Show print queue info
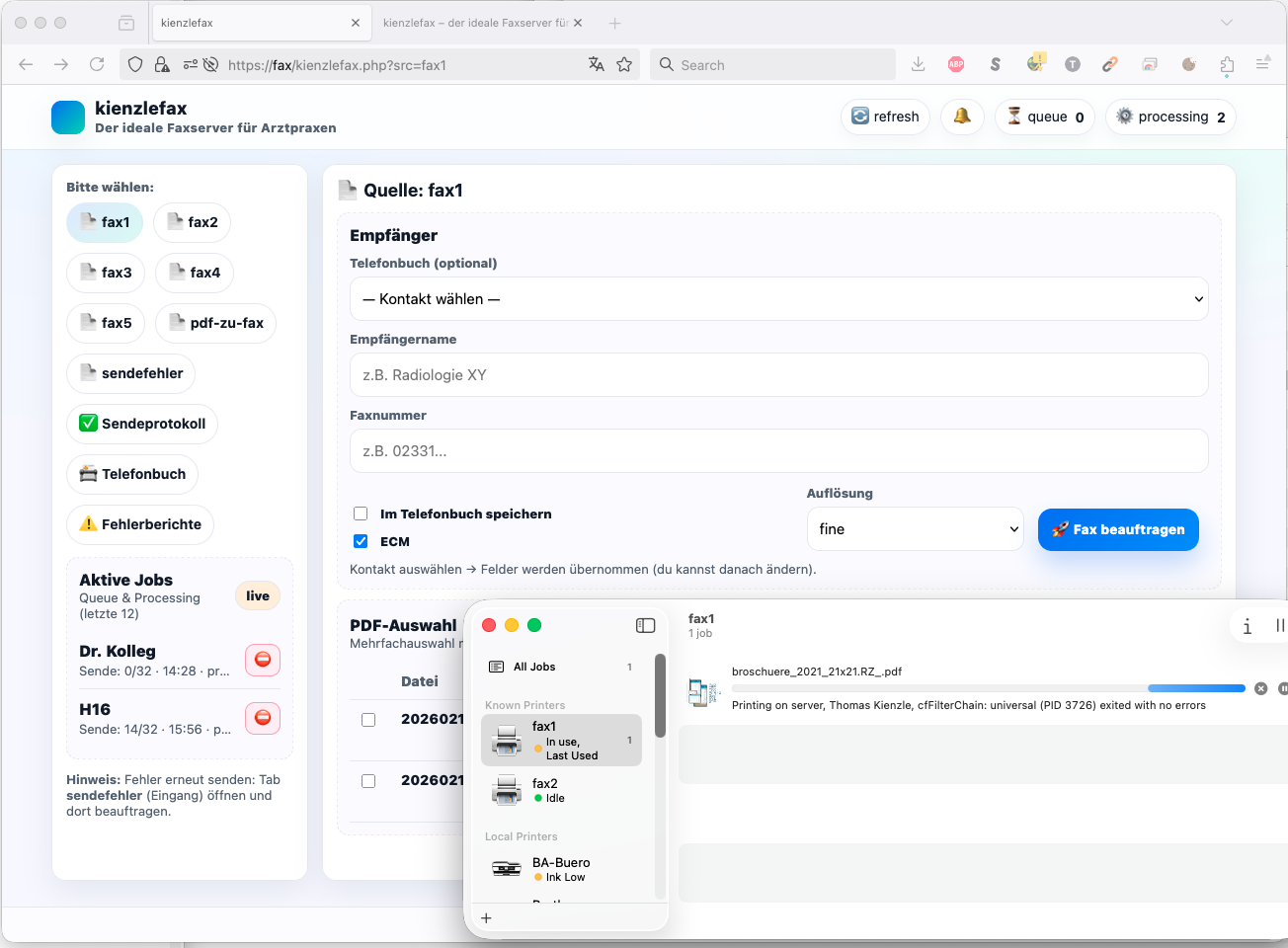1288x948 pixels. (1247, 626)
